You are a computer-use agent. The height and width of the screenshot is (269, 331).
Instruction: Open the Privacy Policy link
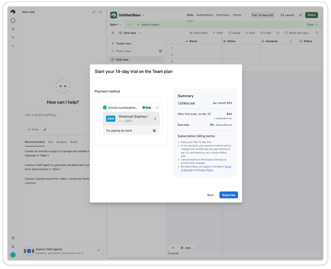click(206, 170)
